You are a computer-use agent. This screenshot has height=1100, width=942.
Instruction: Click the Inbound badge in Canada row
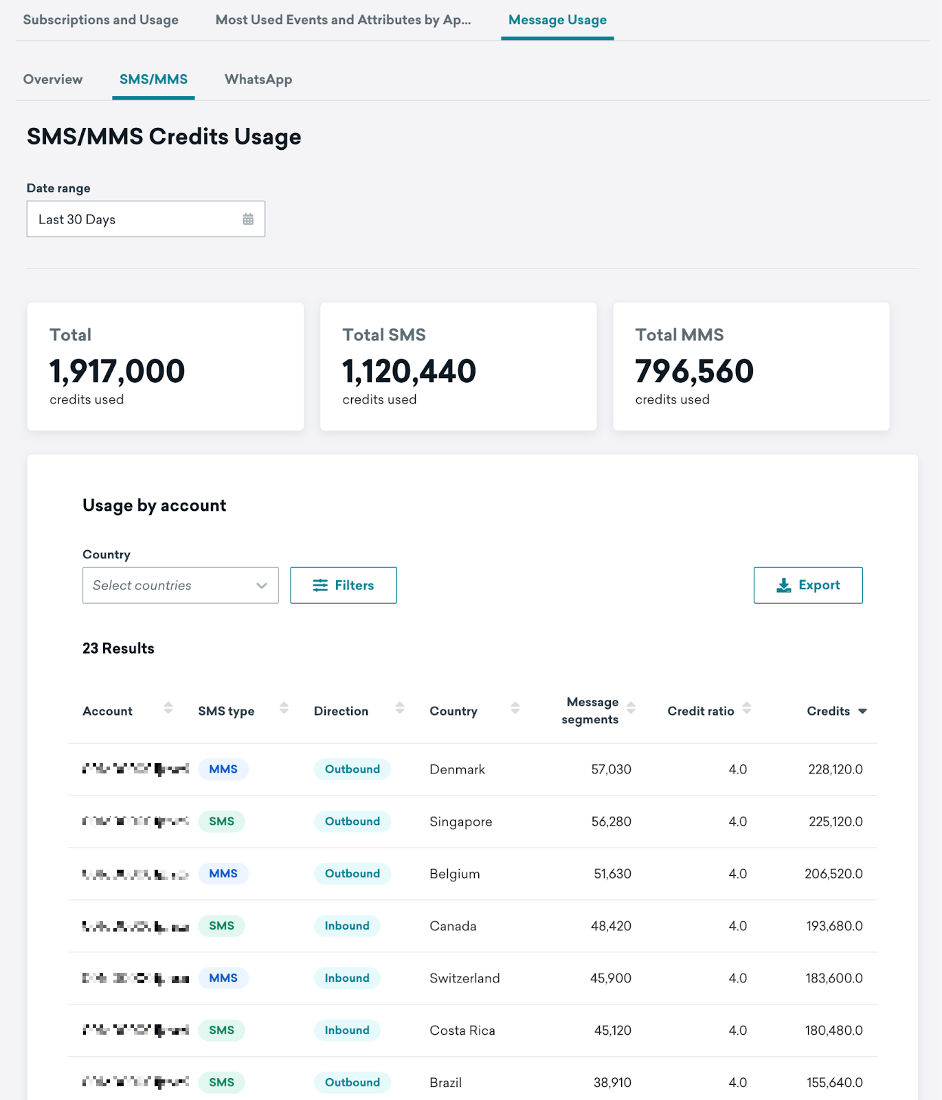click(347, 926)
